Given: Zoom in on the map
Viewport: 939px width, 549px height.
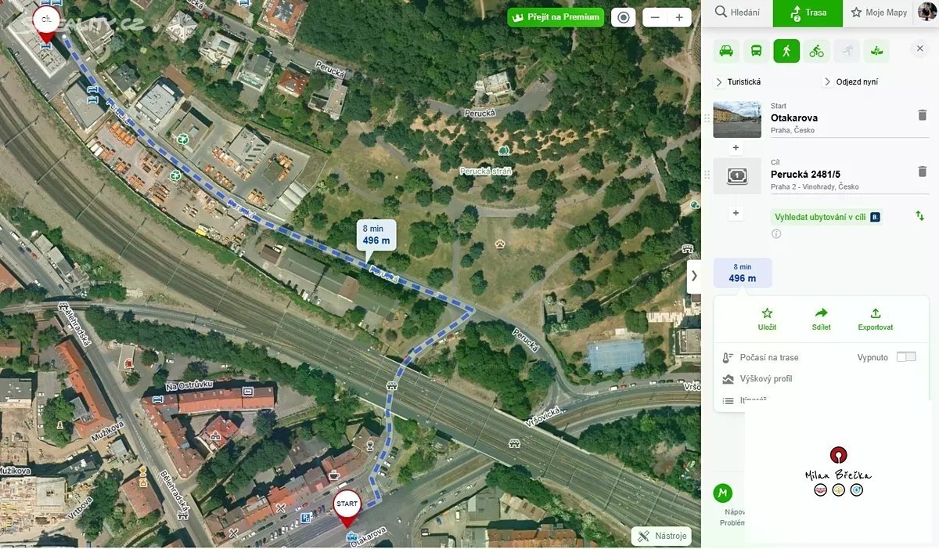Looking at the screenshot, I should 679,17.
